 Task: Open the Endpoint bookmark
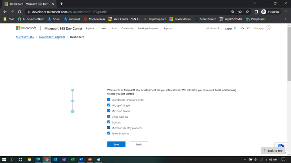pos(72,19)
